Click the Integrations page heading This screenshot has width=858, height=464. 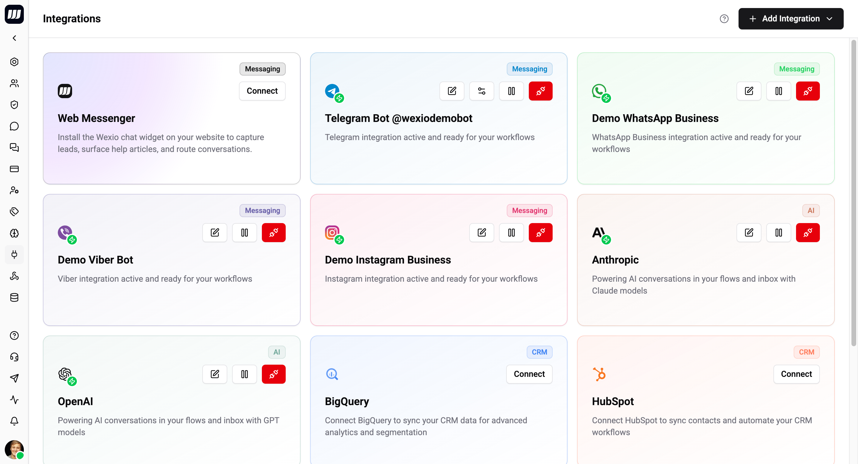[71, 19]
